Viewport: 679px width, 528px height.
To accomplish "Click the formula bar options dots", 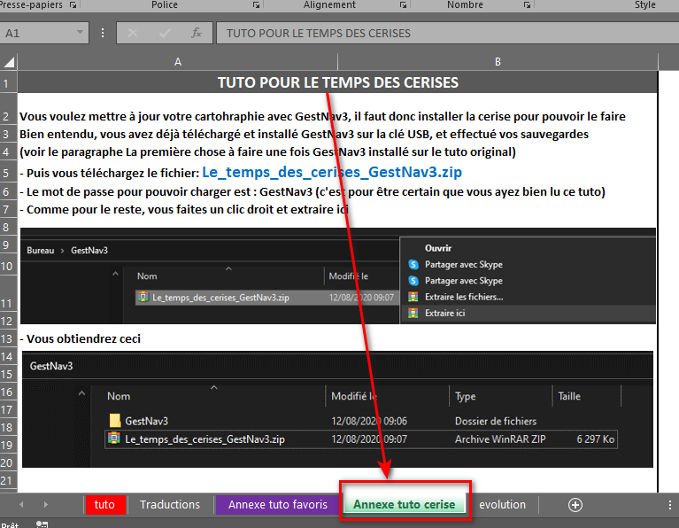I will pyautogui.click(x=103, y=33).
